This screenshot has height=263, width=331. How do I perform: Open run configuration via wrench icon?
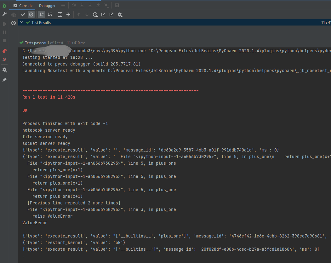pyautogui.click(x=4, y=14)
